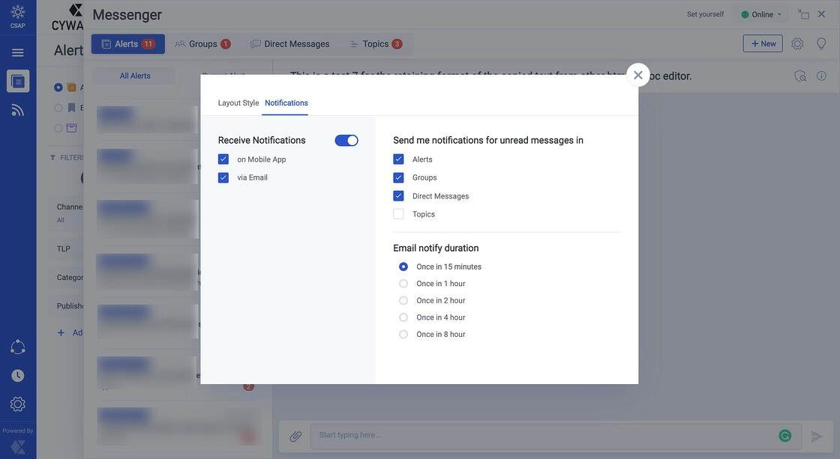Select Once in 1 hour option
The width and height of the screenshot is (840, 459).
pyautogui.click(x=403, y=284)
